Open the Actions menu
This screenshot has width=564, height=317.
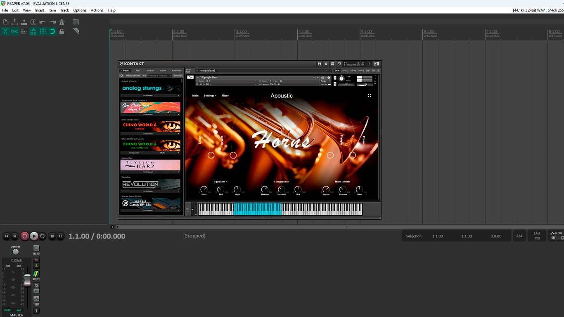tap(97, 10)
